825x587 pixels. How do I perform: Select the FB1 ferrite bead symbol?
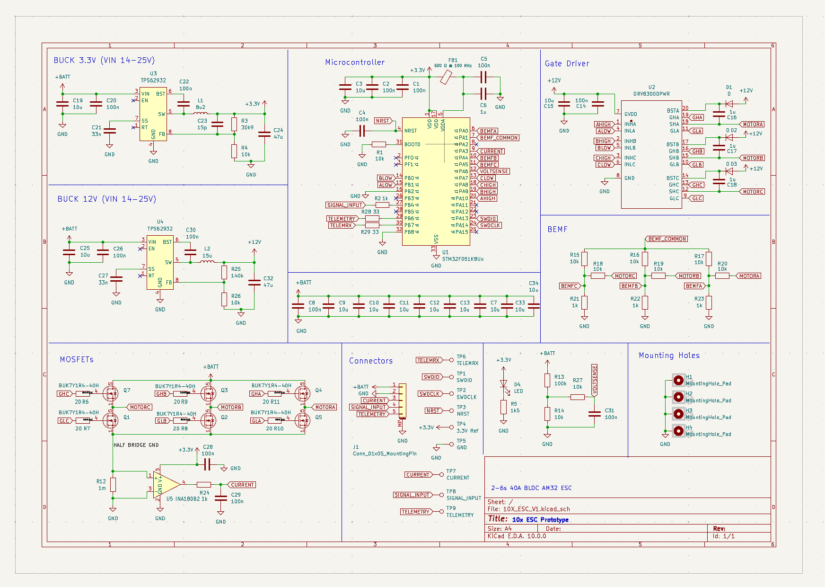pyautogui.click(x=446, y=77)
